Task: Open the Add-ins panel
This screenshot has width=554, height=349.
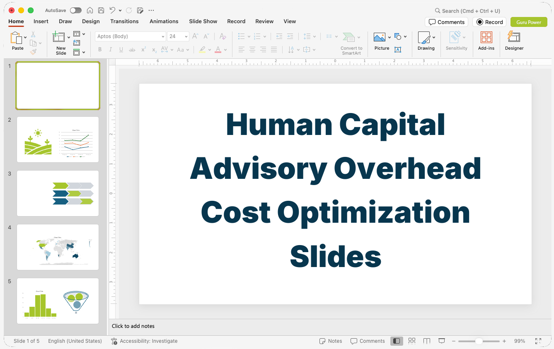Action: point(486,41)
